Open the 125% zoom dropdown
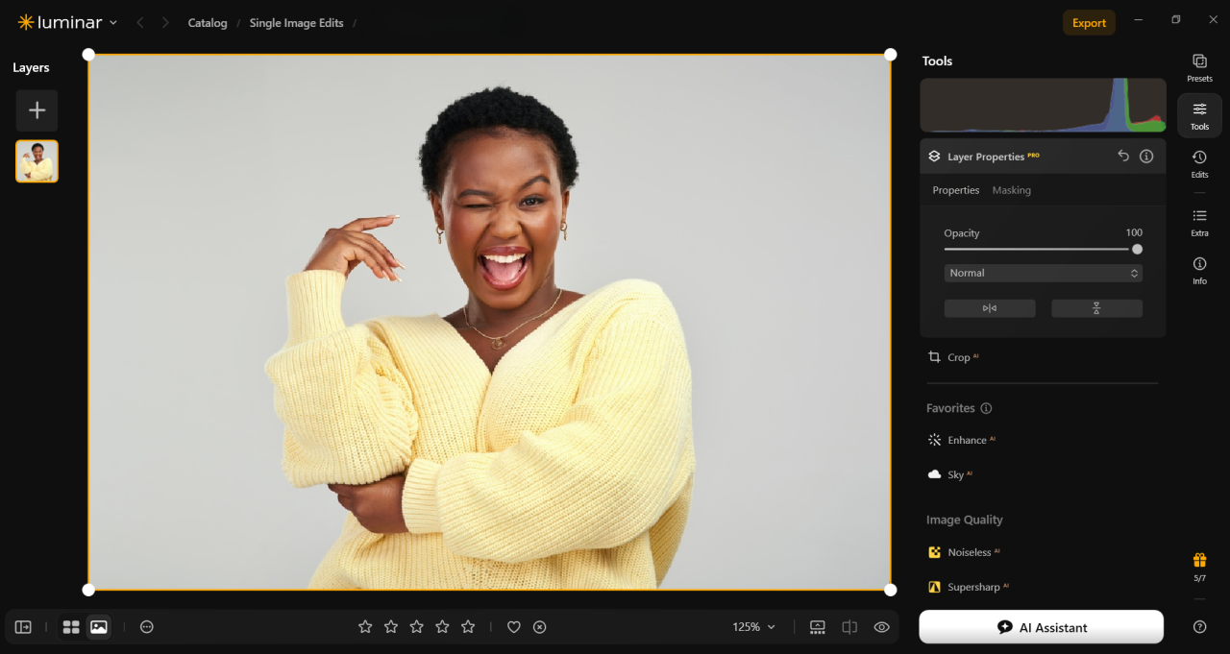The image size is (1230, 654). coord(753,627)
